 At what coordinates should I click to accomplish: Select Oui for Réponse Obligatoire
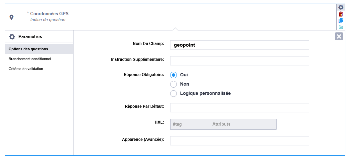173,75
